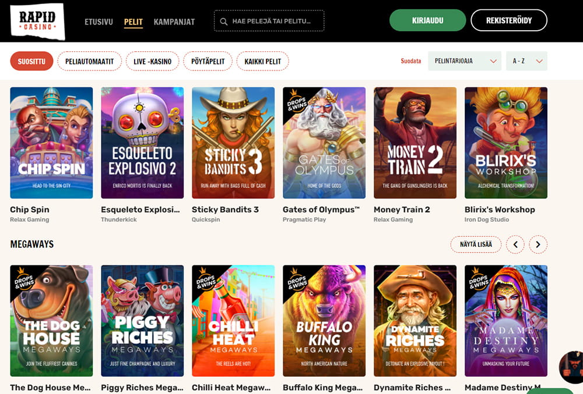Open The Dog House Megaways thumbnail
The height and width of the screenshot is (394, 583).
(x=51, y=321)
